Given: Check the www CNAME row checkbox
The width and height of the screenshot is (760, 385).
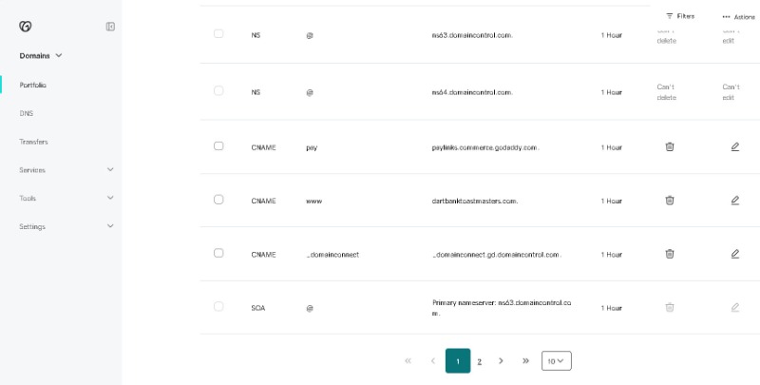Looking at the screenshot, I should tap(218, 200).
